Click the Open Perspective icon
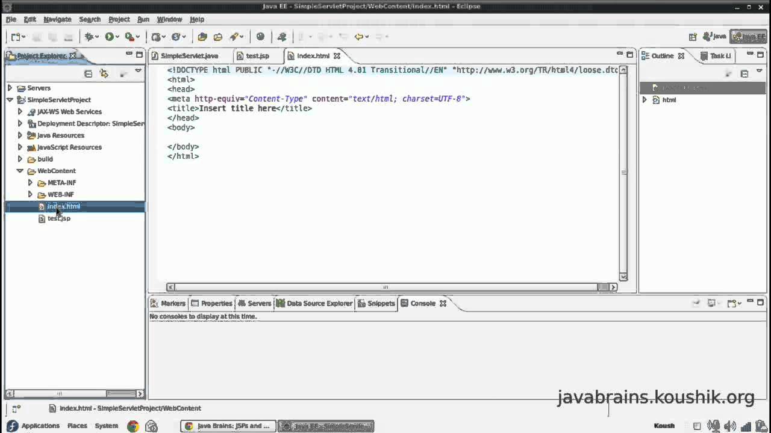 [x=693, y=37]
